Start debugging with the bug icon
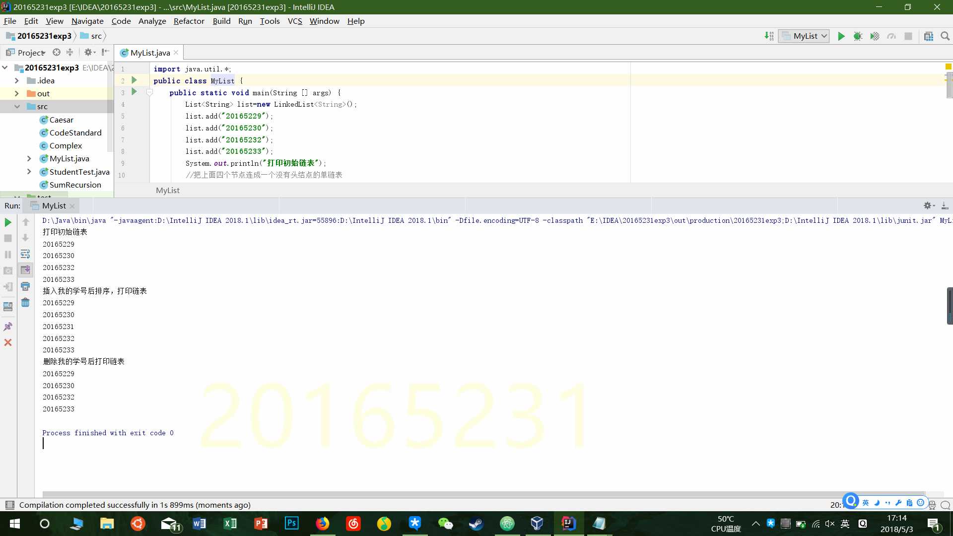Screen dimensions: 953x536 click(858, 36)
